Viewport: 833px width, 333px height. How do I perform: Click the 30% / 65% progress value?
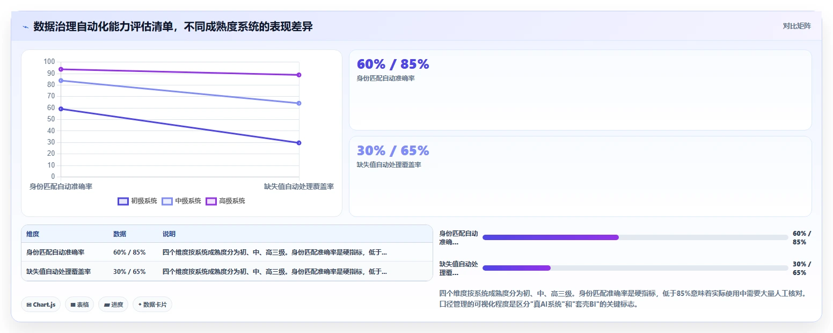click(x=802, y=268)
